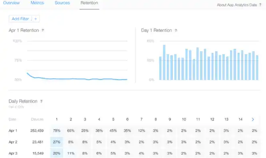The image size is (266, 158).
Task: Click the Daily Retention section heading
Action: (23, 101)
